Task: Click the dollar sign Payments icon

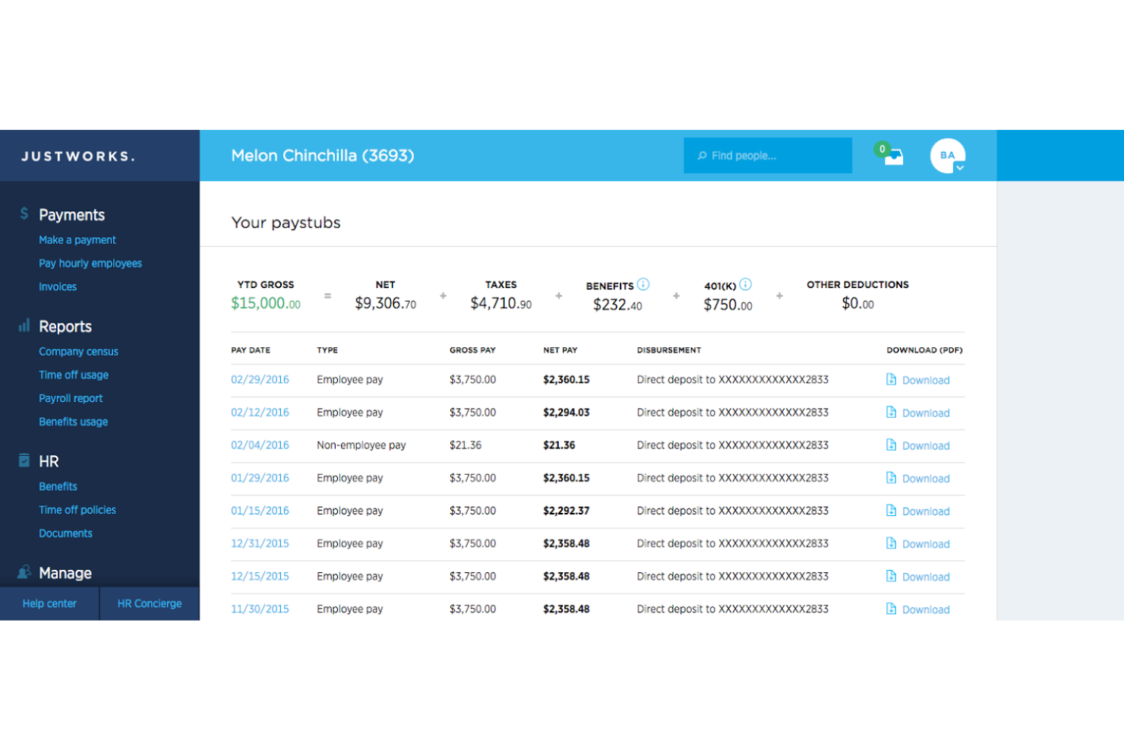Action: coord(23,214)
